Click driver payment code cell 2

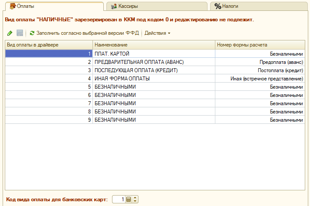click(x=49, y=62)
